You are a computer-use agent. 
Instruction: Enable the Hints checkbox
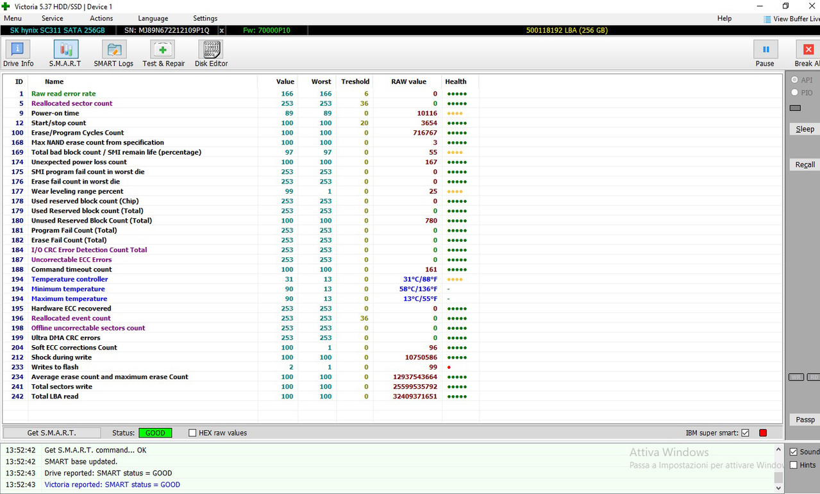point(794,465)
